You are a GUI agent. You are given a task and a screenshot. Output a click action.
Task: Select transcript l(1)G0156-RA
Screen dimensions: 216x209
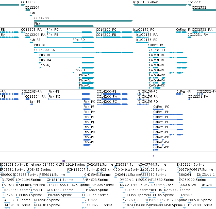coord(142,37)
